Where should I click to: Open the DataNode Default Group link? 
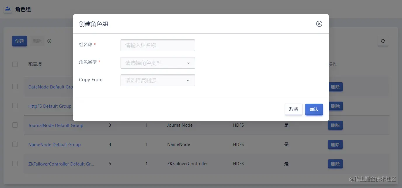[x=51, y=87]
